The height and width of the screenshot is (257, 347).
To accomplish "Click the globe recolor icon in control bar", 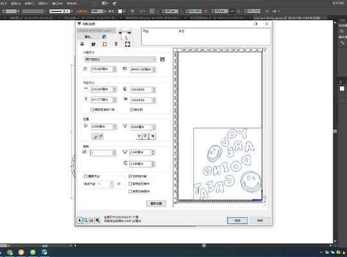I will click(132, 12).
